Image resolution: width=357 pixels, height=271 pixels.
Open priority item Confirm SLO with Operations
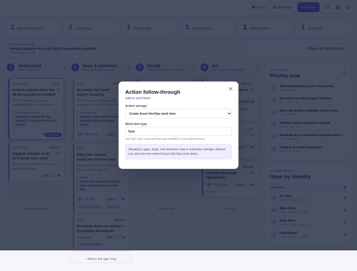pyautogui.click(x=308, y=149)
